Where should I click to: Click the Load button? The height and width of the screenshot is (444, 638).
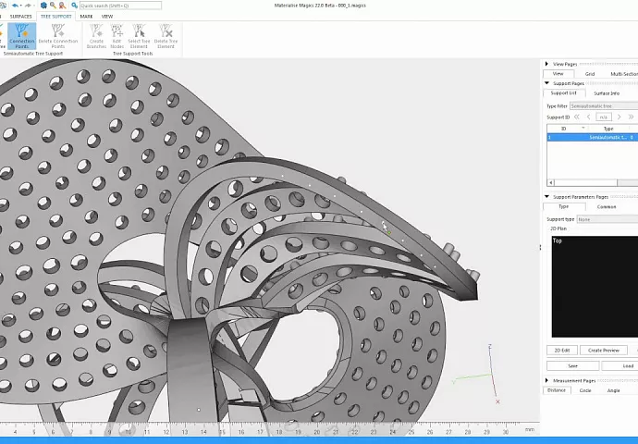pos(620,366)
